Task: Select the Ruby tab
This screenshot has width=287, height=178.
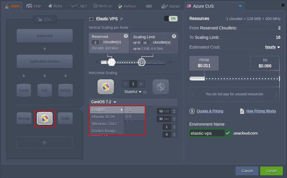Action: coord(55,6)
